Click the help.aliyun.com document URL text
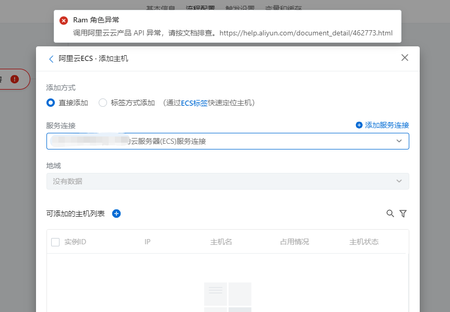Viewport: 450px width, 312px height. tap(306, 33)
